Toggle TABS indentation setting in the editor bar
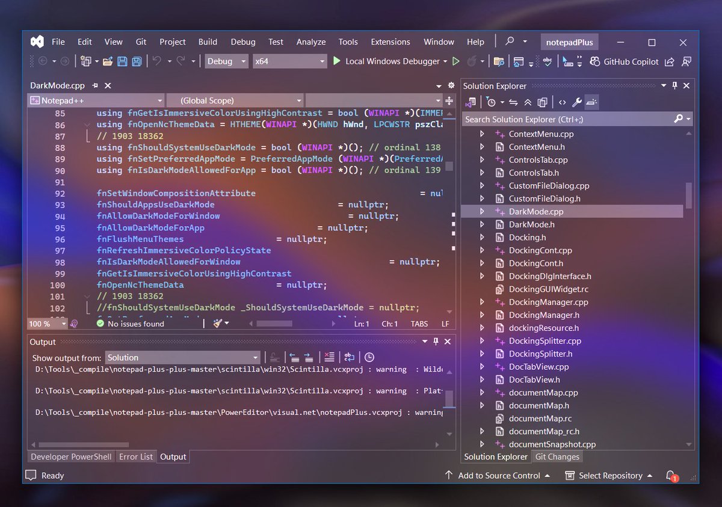The height and width of the screenshot is (507, 722). click(419, 324)
